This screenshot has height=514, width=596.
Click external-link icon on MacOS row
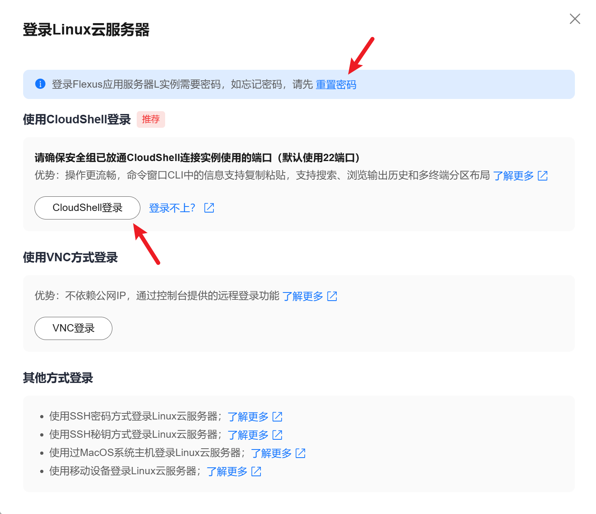coord(301,453)
